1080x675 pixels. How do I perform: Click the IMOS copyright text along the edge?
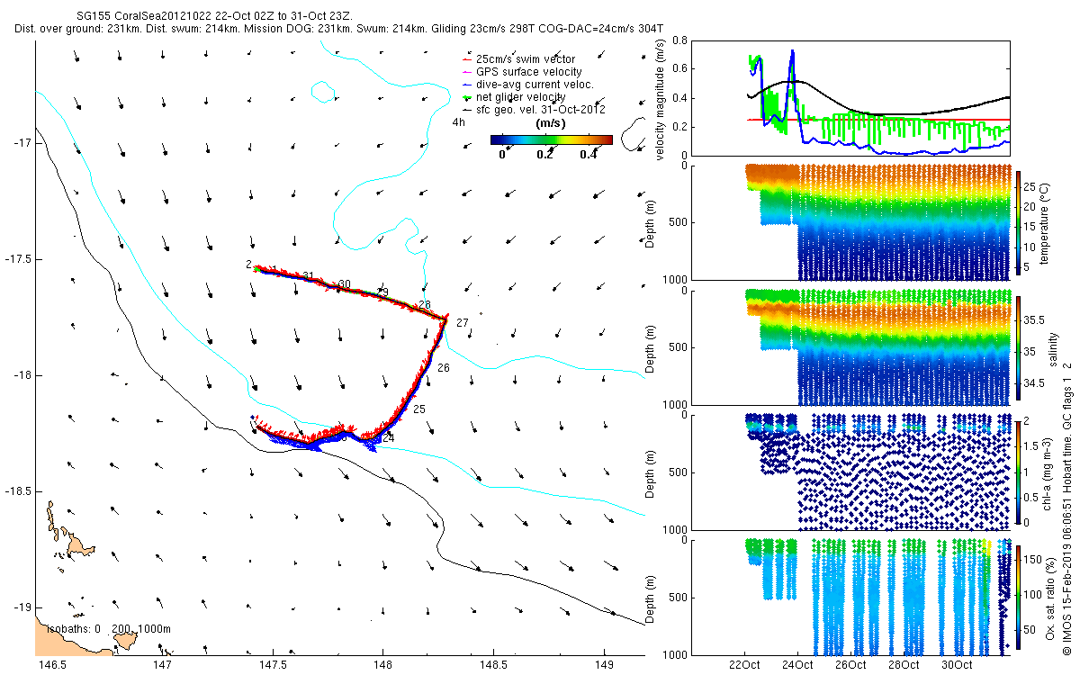point(1068,508)
